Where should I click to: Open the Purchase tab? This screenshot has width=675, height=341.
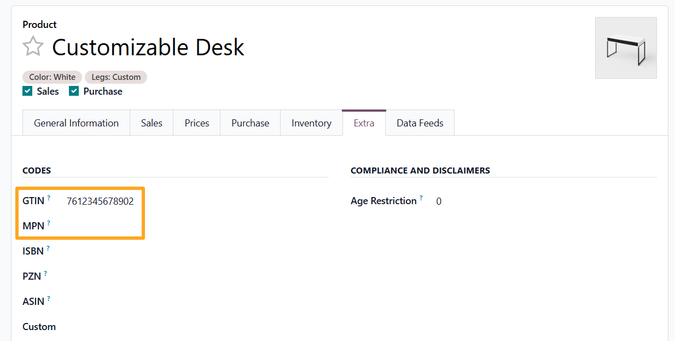250,123
